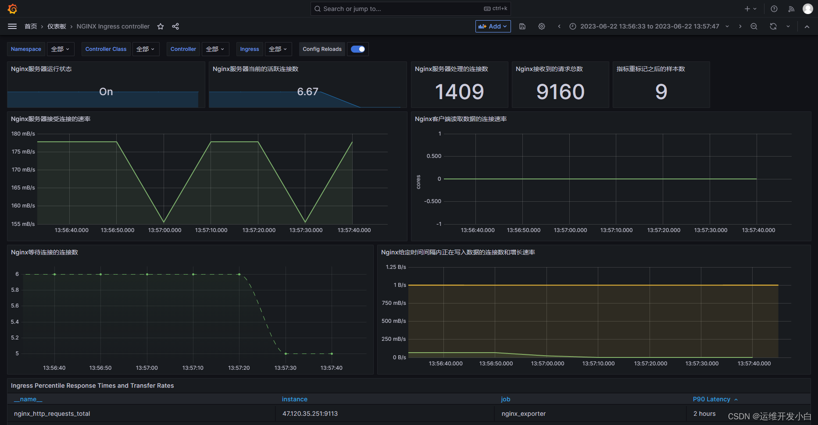This screenshot has height=425, width=818.
Task: Sort table by P90 Latency column
Action: coord(711,399)
